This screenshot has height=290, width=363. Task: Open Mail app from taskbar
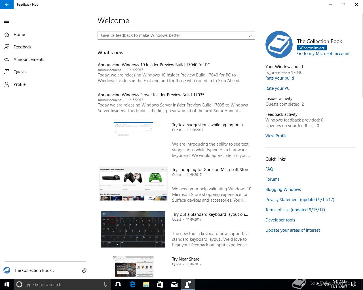[174, 284]
